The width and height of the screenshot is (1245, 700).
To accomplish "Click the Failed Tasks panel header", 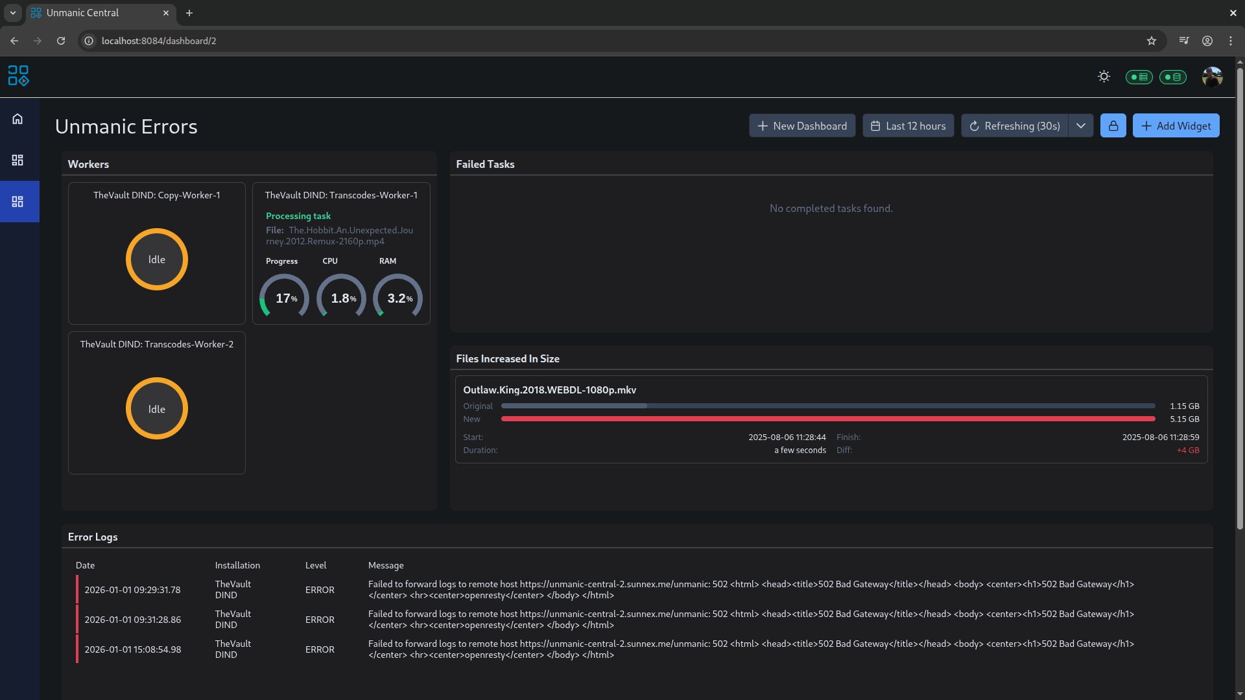I will coord(484,164).
